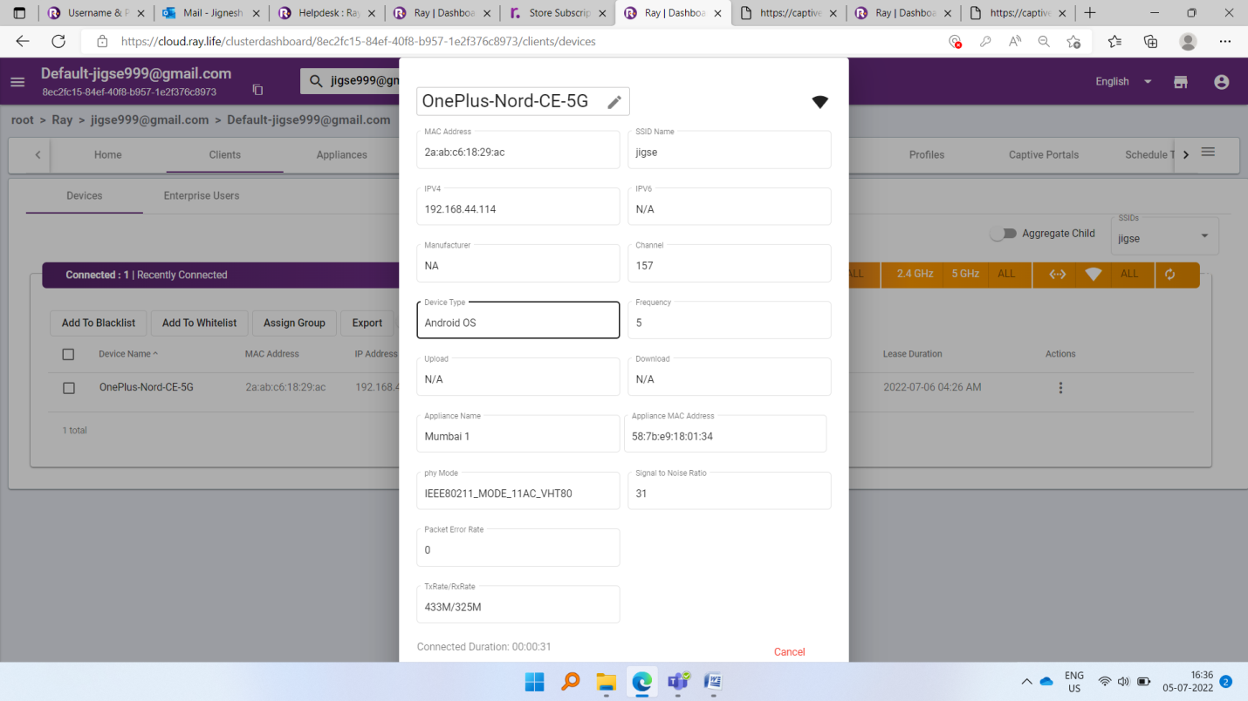Viewport: 1248px width, 701px height.
Task: Show hidden system tray icons chevron
Action: (x=1026, y=681)
